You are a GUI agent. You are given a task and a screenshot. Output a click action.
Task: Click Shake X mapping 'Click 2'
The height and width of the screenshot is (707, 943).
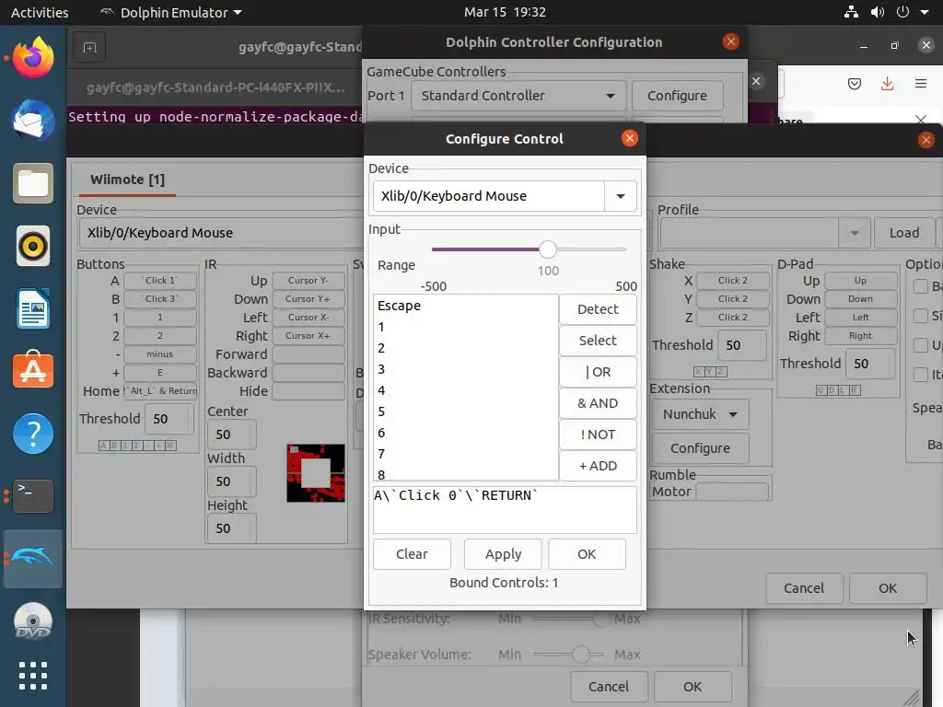(x=732, y=281)
